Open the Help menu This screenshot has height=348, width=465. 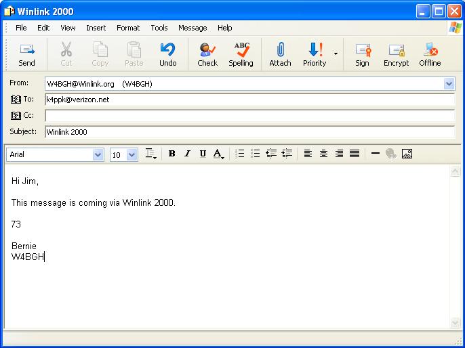(x=225, y=28)
